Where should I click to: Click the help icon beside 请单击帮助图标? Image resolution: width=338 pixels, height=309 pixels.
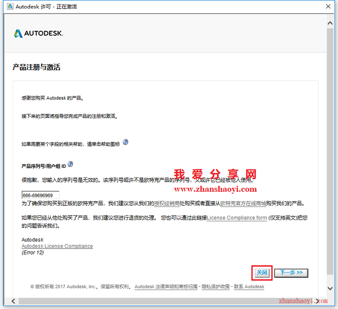[125, 142]
